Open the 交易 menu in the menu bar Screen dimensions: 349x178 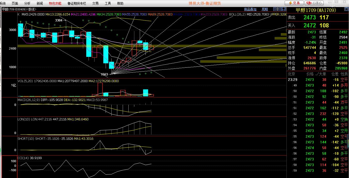tap(95, 3)
